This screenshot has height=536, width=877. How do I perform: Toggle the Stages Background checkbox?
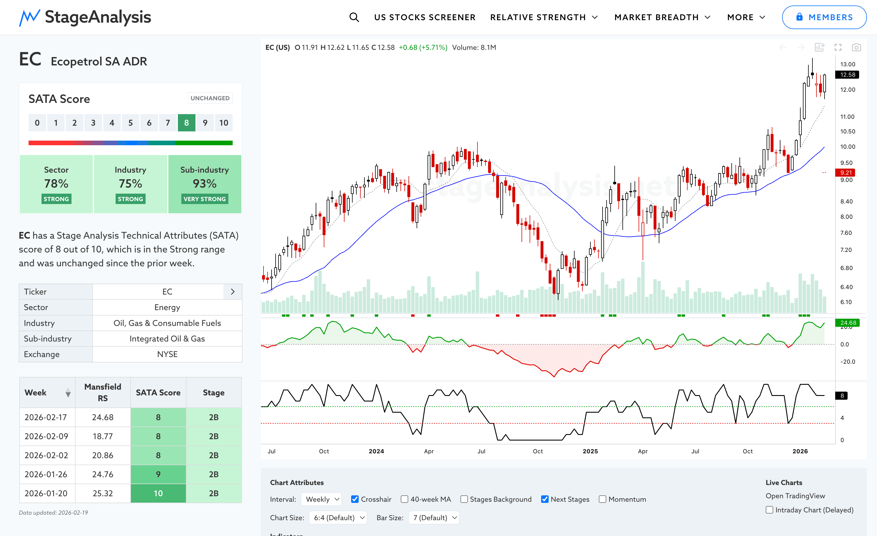coord(464,499)
